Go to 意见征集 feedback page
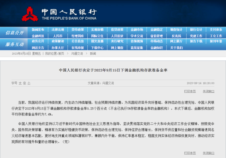226x158 pixels. (137, 48)
